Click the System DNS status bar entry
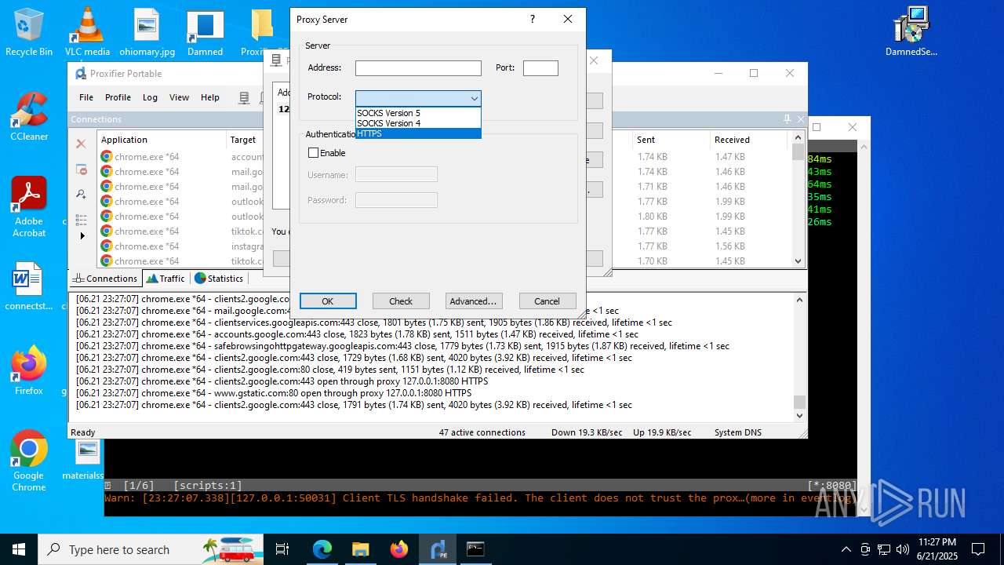The image size is (1004, 565). tap(737, 432)
